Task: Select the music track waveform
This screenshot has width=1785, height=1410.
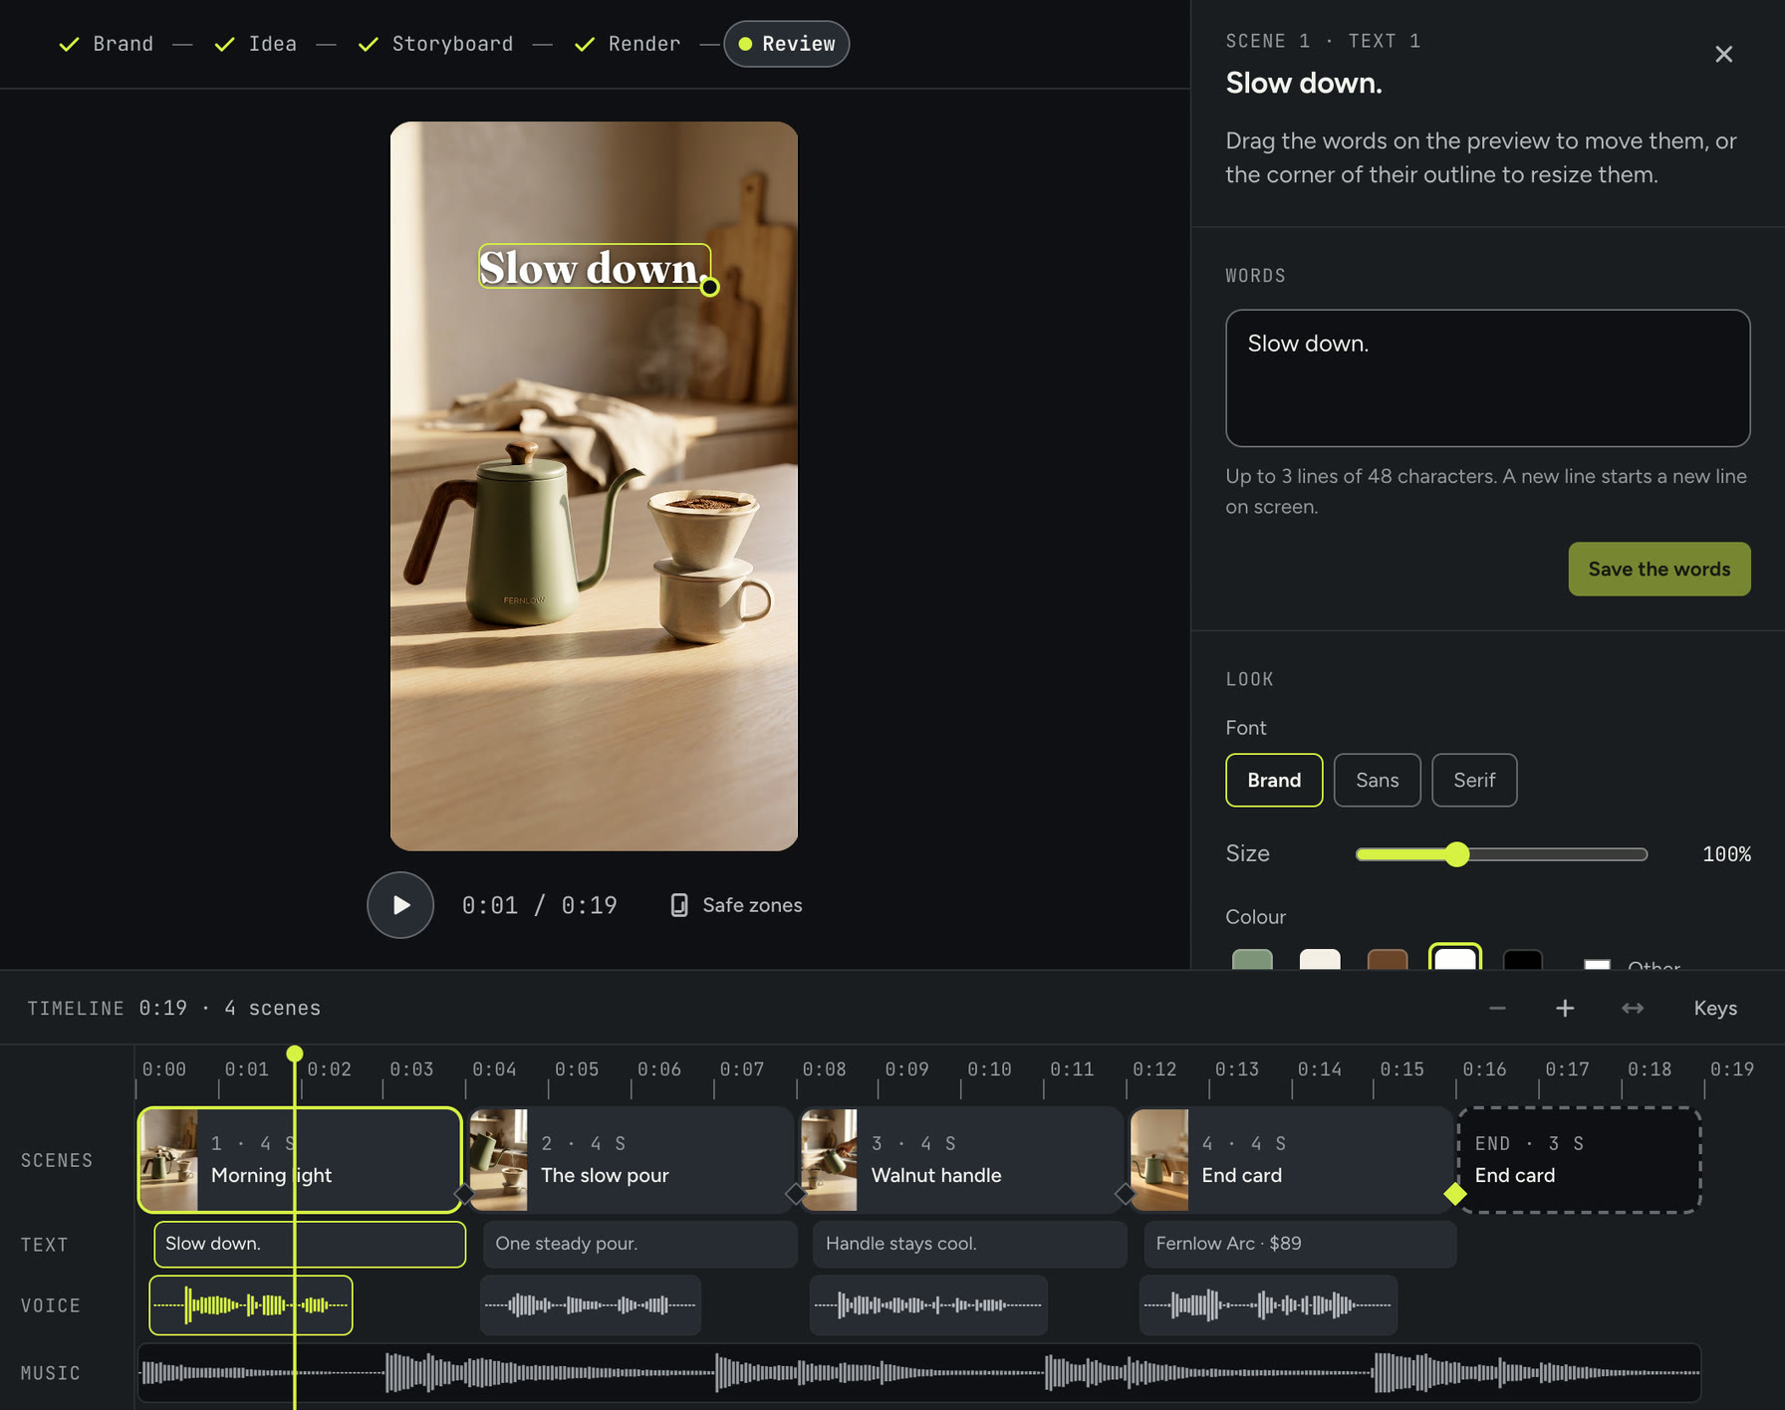Action: (918, 1372)
